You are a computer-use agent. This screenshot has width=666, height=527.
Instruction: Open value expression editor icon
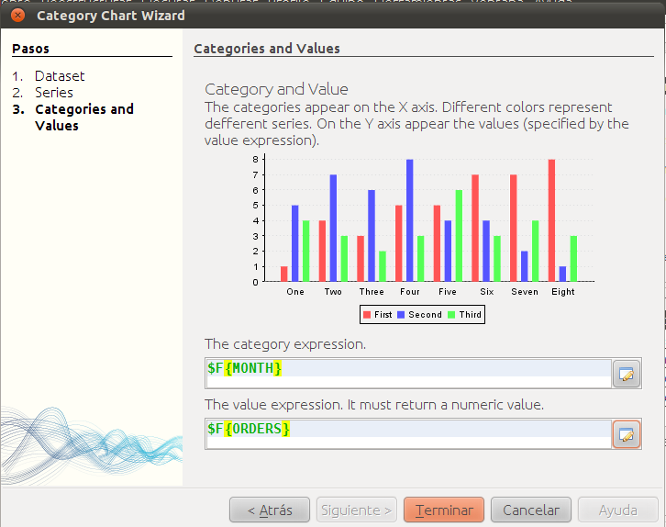626,434
